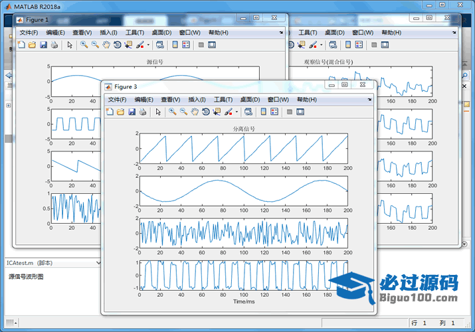Screen dimensions: 475x332
Task: Click Link Plot icon in Figure 1
Action: click(160, 44)
